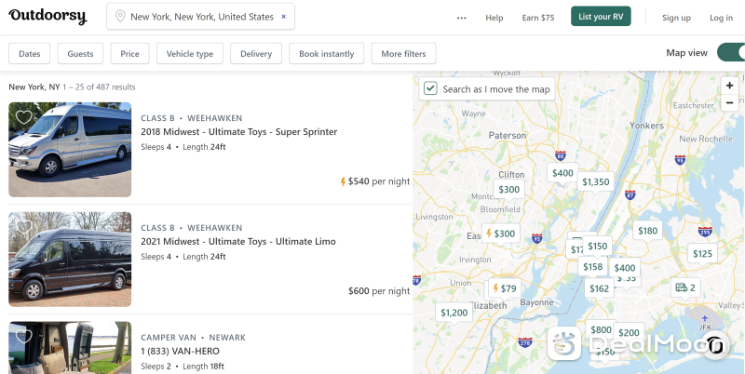The width and height of the screenshot is (745, 374).
Task: Select the $1,350 price marker on map
Action: pos(595,181)
